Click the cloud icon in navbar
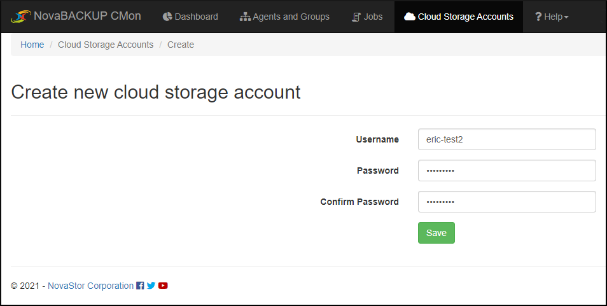The height and width of the screenshot is (306, 607). 410,17
